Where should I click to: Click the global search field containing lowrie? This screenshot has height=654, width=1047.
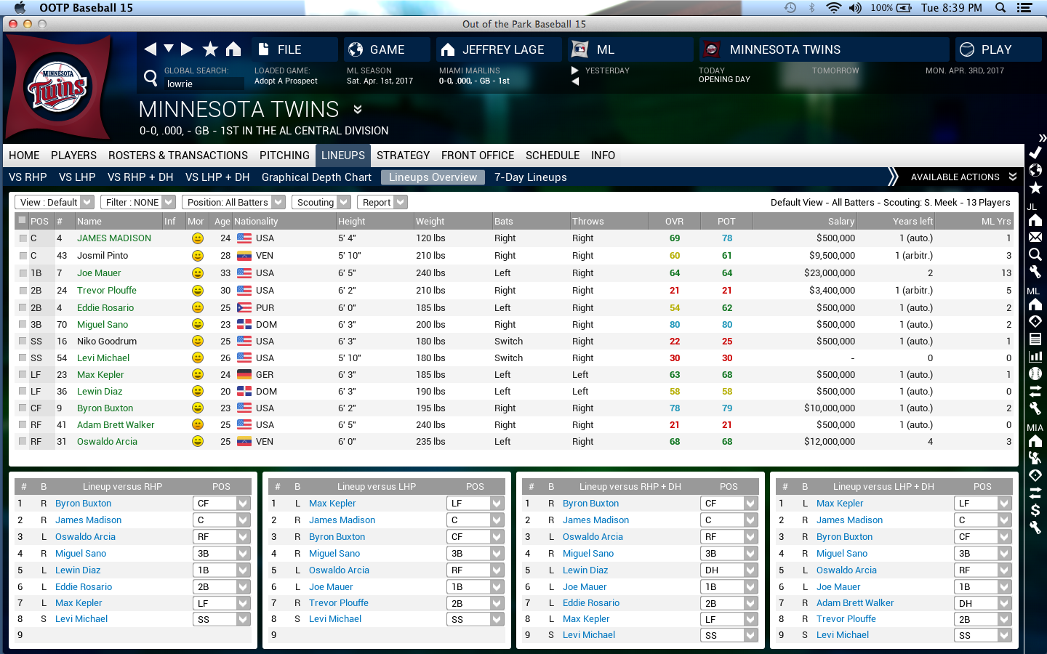[204, 84]
